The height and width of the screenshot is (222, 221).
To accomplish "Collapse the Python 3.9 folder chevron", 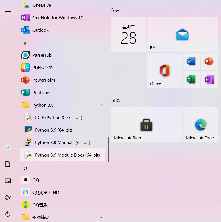I will [x=101, y=105].
